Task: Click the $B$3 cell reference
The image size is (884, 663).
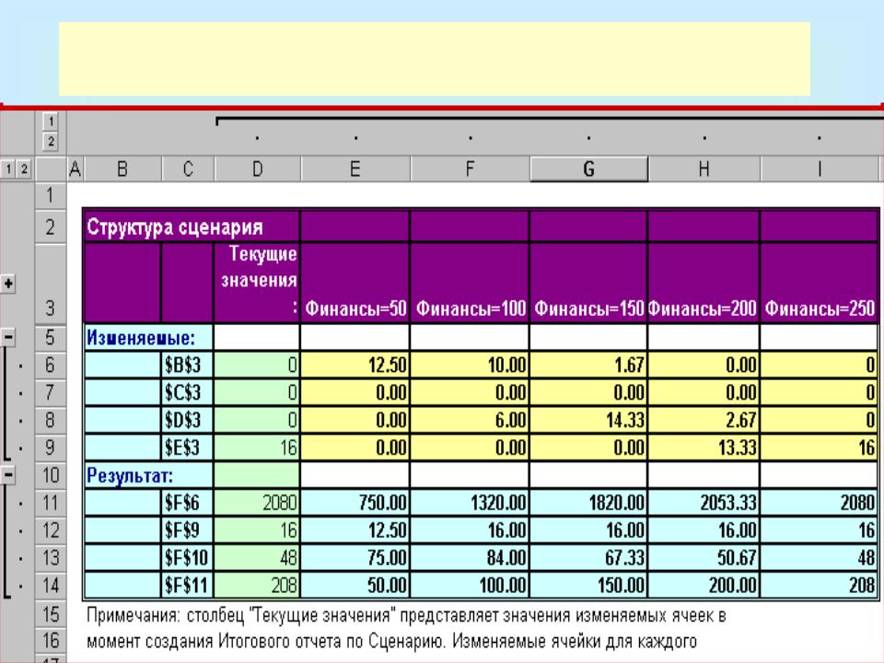Action: click(188, 365)
